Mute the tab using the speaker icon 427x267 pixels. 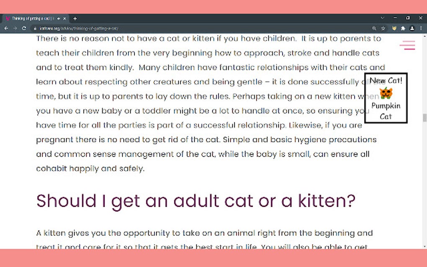(x=59, y=18)
